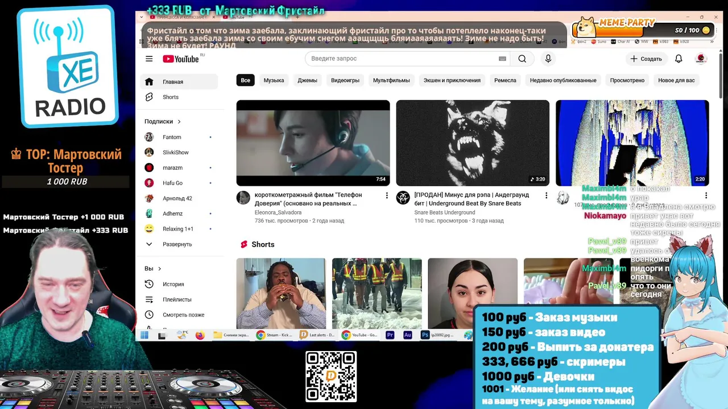Open the marazm channel subscription
This screenshot has height=409, width=728.
coord(179,168)
